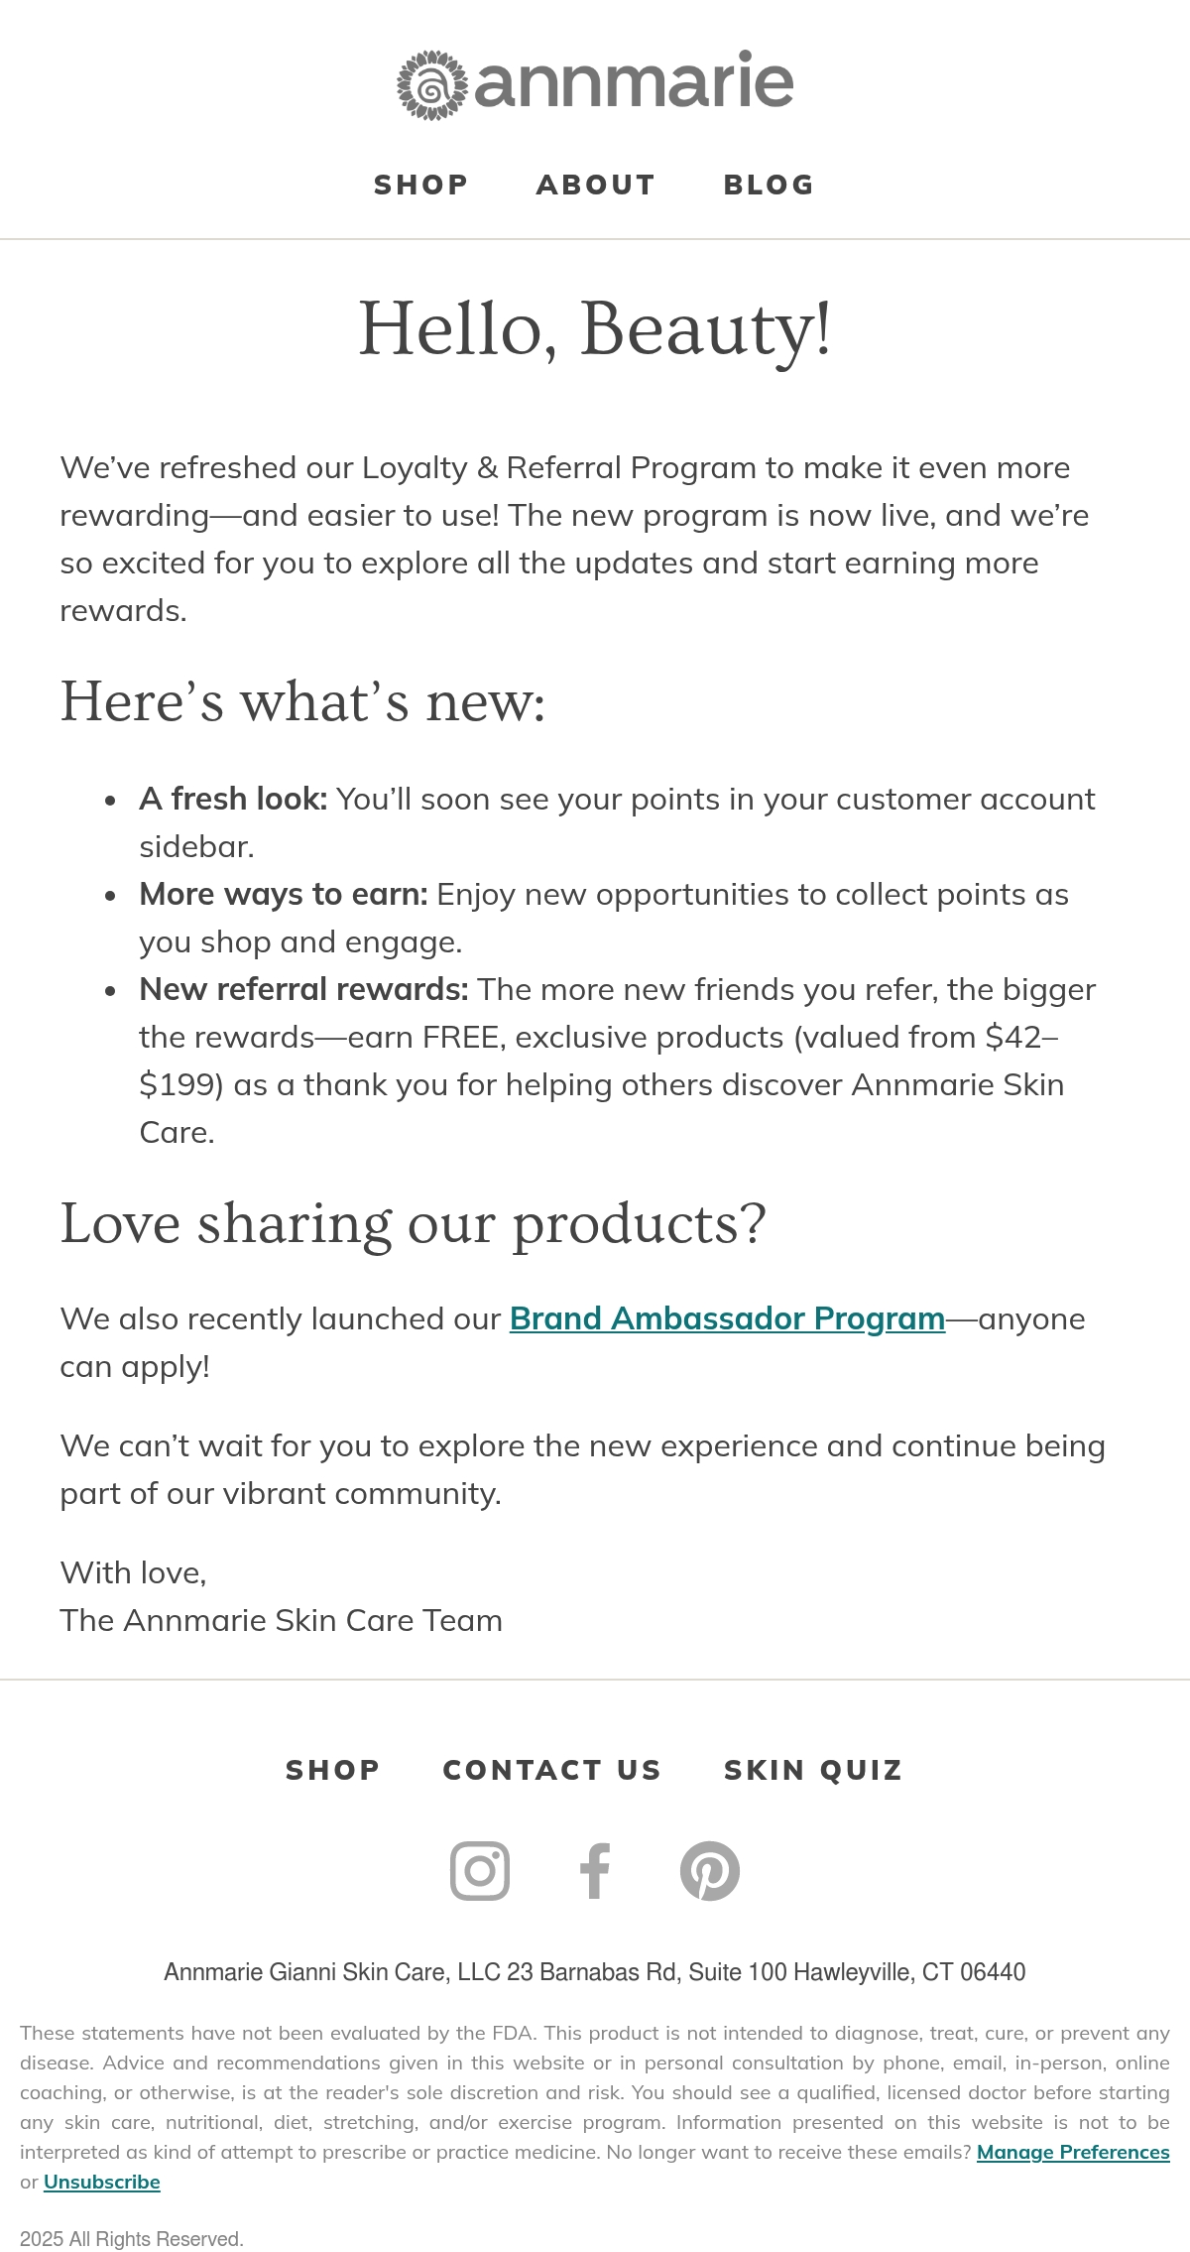Click the Hello, Beauty! heading
The width and height of the screenshot is (1190, 2252).
[x=595, y=328]
